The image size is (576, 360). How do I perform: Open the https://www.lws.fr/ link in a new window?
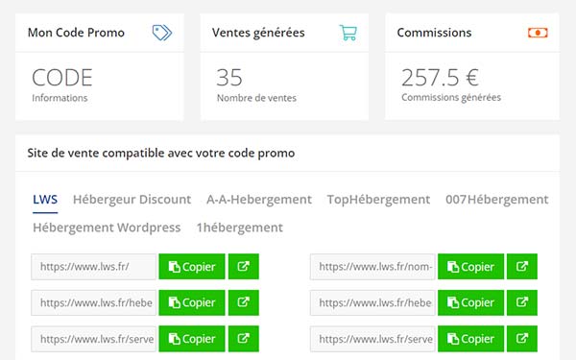click(244, 266)
